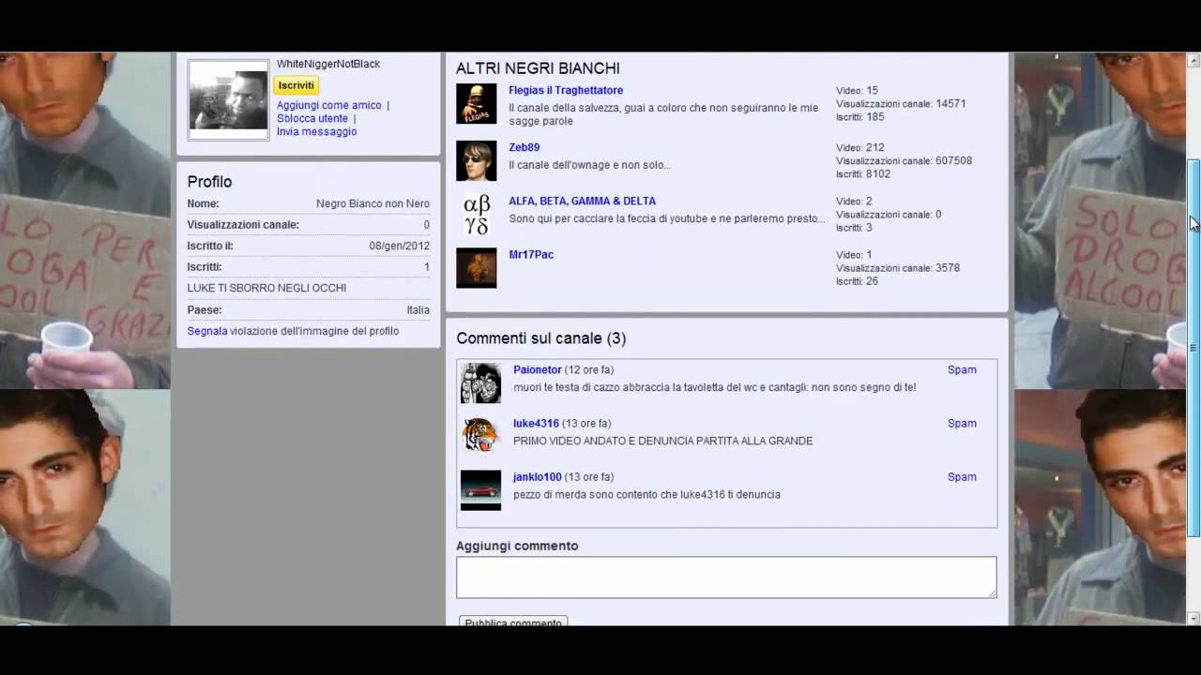Open the luke4316 username link

point(536,424)
